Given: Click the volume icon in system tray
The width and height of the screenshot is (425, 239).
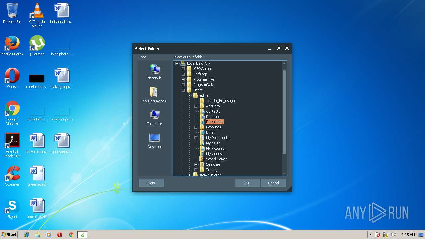Looking at the screenshot, I should tap(393, 235).
